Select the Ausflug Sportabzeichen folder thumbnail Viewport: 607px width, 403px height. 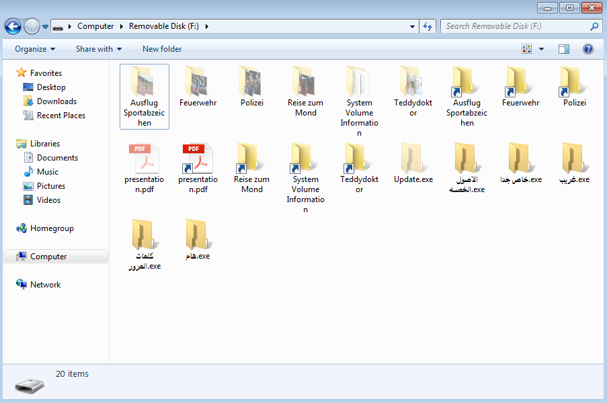click(144, 82)
